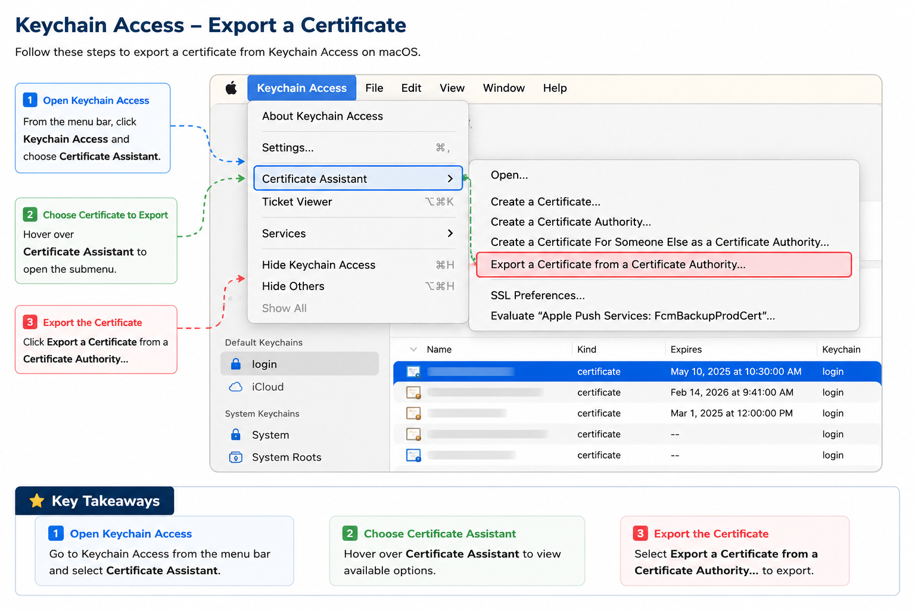Click the System keychain lock icon

[x=236, y=434]
